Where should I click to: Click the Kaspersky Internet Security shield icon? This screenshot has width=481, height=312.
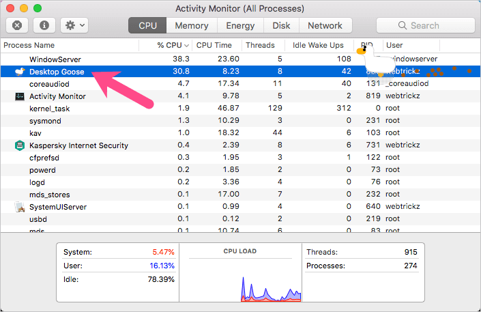tap(20, 145)
